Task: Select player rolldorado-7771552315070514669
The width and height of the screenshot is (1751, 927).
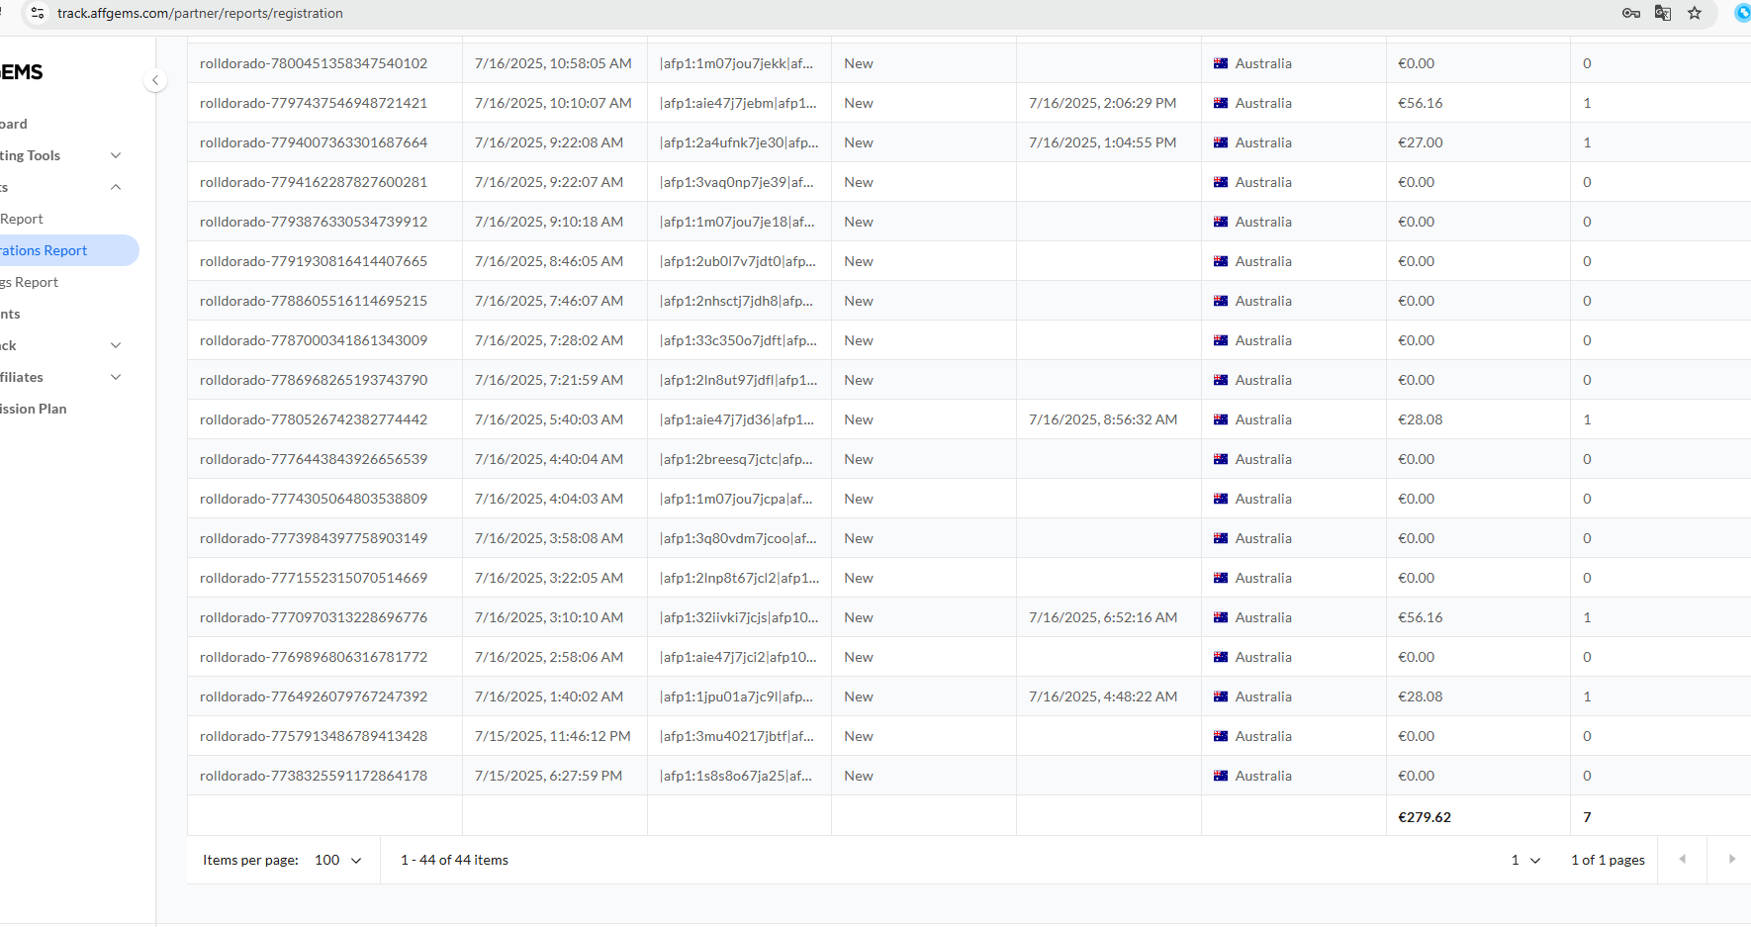Action: pos(314,578)
